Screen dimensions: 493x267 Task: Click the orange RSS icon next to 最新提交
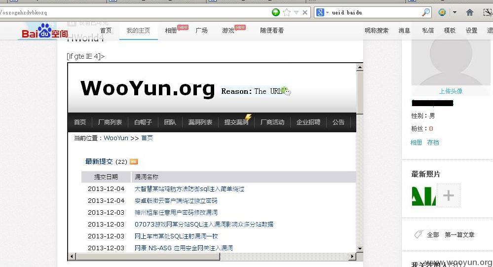click(x=134, y=162)
